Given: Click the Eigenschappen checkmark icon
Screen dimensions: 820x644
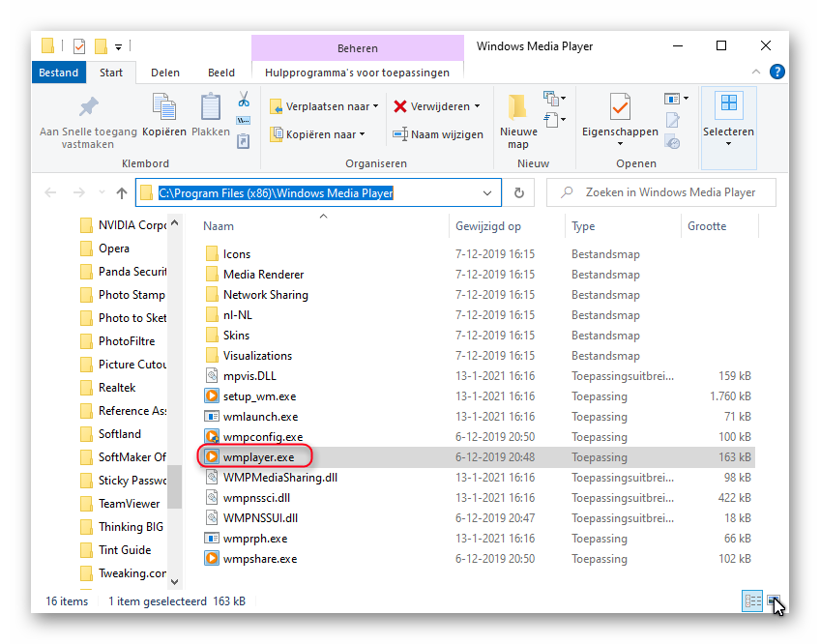Looking at the screenshot, I should pyautogui.click(x=620, y=106).
